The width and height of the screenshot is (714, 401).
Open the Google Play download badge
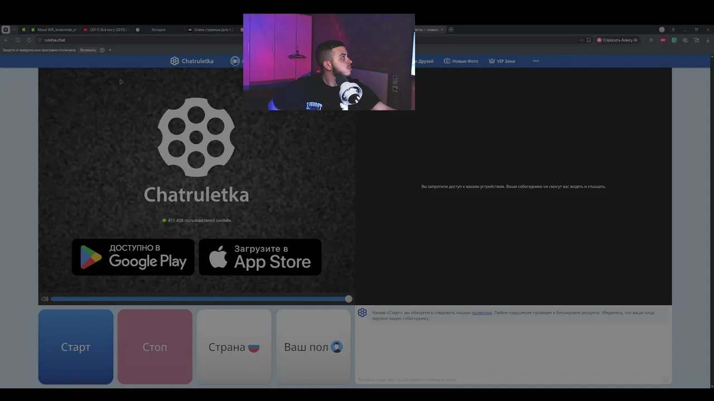pos(133,257)
